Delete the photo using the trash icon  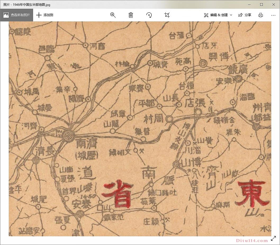click(x=131, y=15)
